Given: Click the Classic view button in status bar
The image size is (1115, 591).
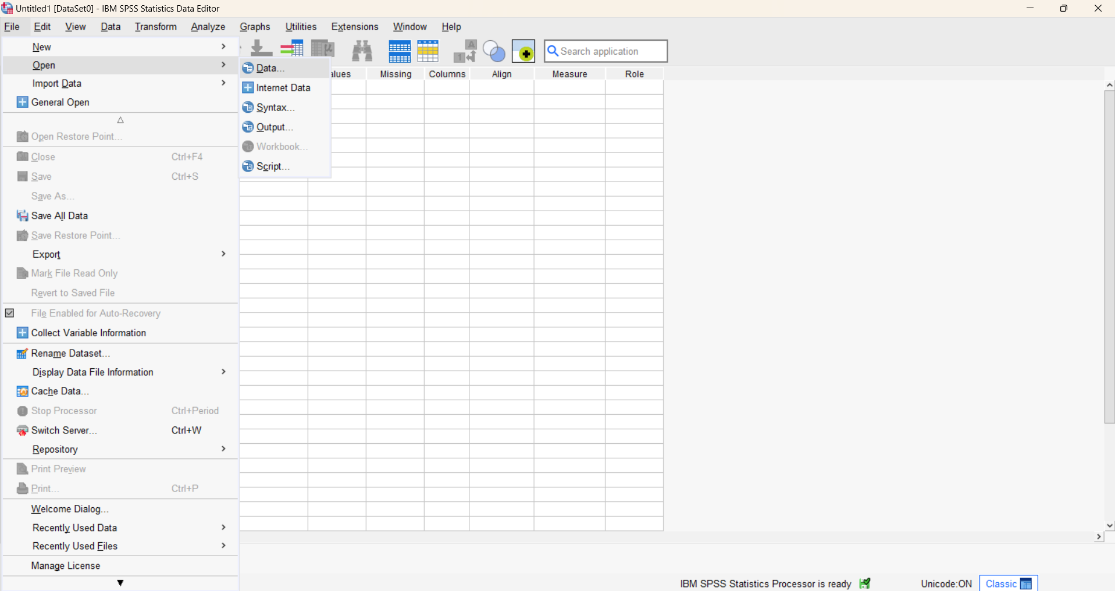Looking at the screenshot, I should point(1009,583).
